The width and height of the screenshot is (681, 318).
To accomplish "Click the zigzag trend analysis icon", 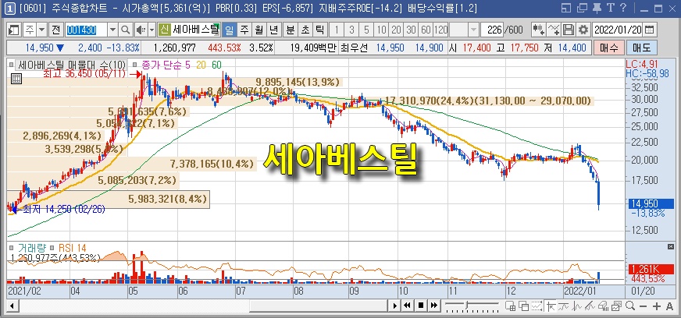I will click(577, 306).
